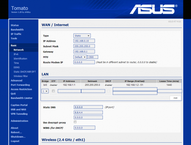Open Bandwidth Limiter settings
The width and height of the screenshot is (191, 145).
[22, 98]
